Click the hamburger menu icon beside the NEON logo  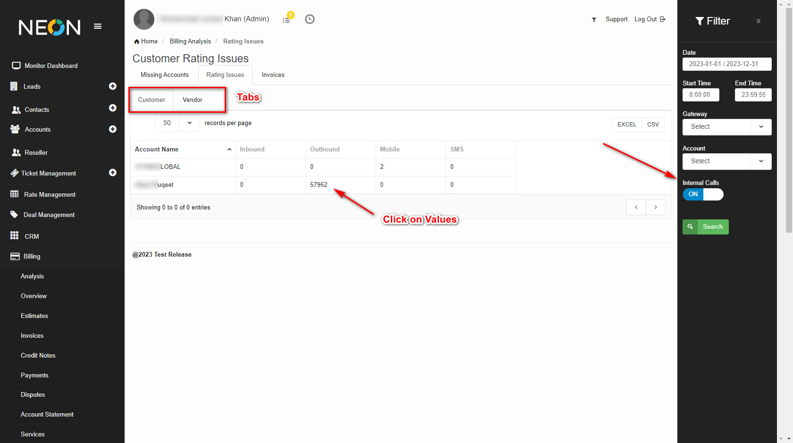pyautogui.click(x=98, y=26)
